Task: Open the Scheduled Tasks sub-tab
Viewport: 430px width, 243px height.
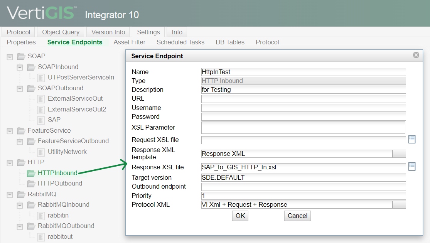Action: tap(180, 42)
